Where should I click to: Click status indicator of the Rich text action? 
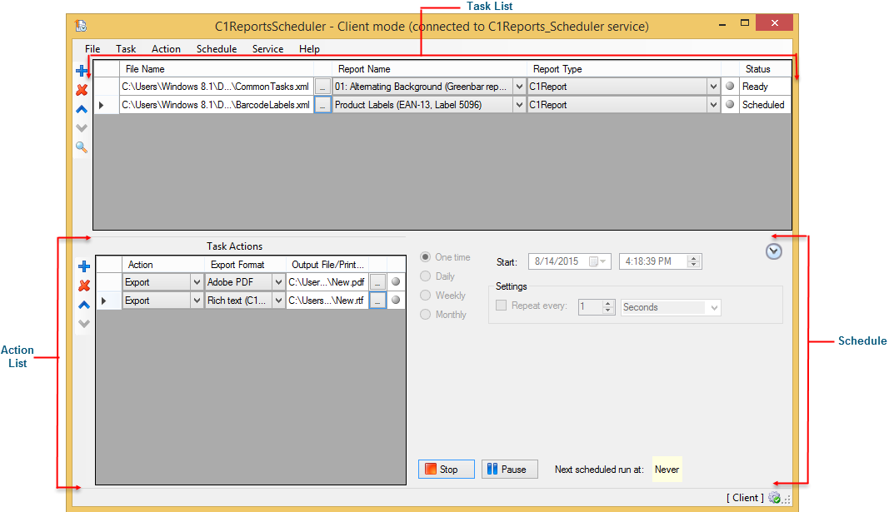coord(396,300)
